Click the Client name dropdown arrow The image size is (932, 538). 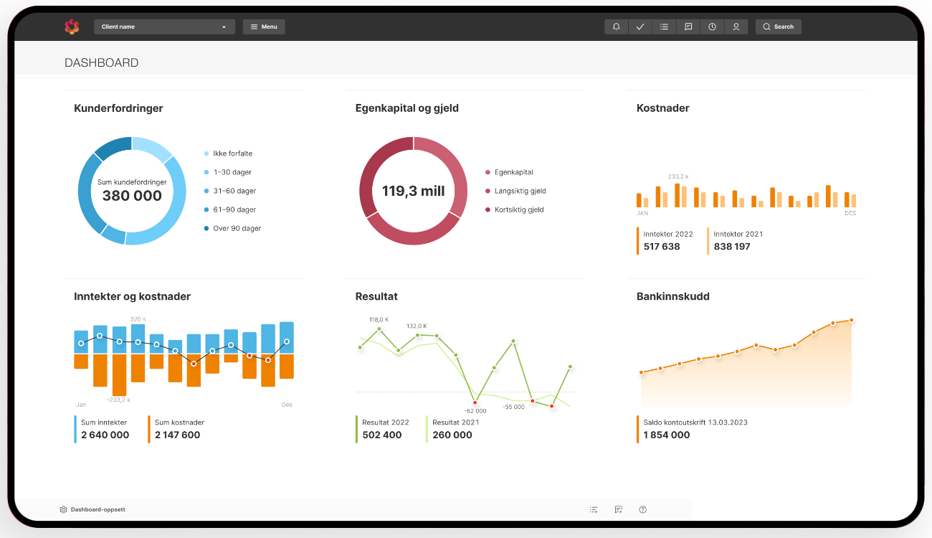point(224,27)
